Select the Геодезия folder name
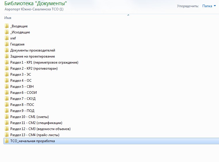The height and width of the screenshot is (162, 219). coord(17,44)
